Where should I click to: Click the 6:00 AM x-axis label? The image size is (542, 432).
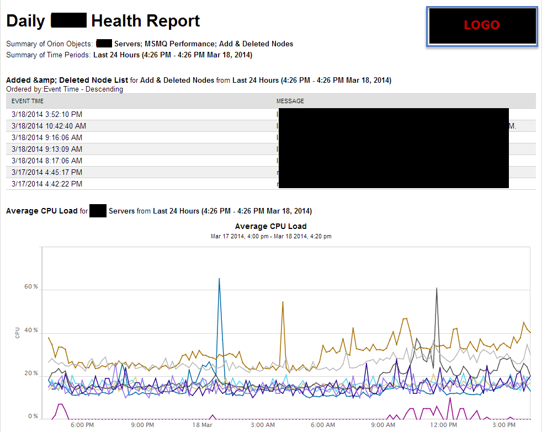click(323, 425)
